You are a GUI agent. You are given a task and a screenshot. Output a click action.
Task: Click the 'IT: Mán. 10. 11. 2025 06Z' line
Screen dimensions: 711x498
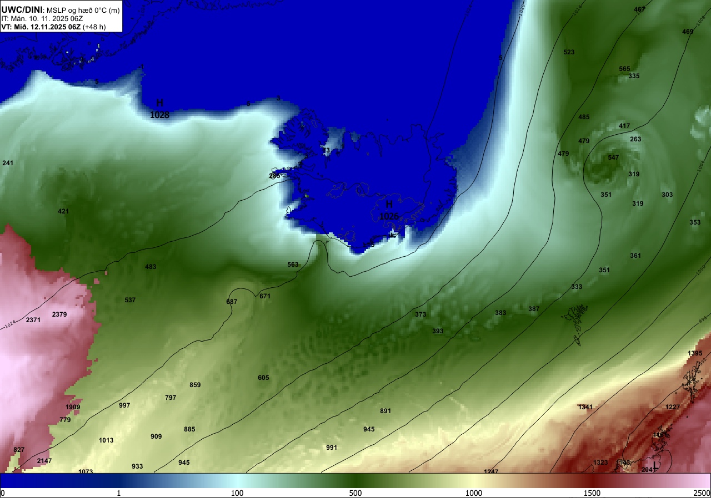coord(41,19)
